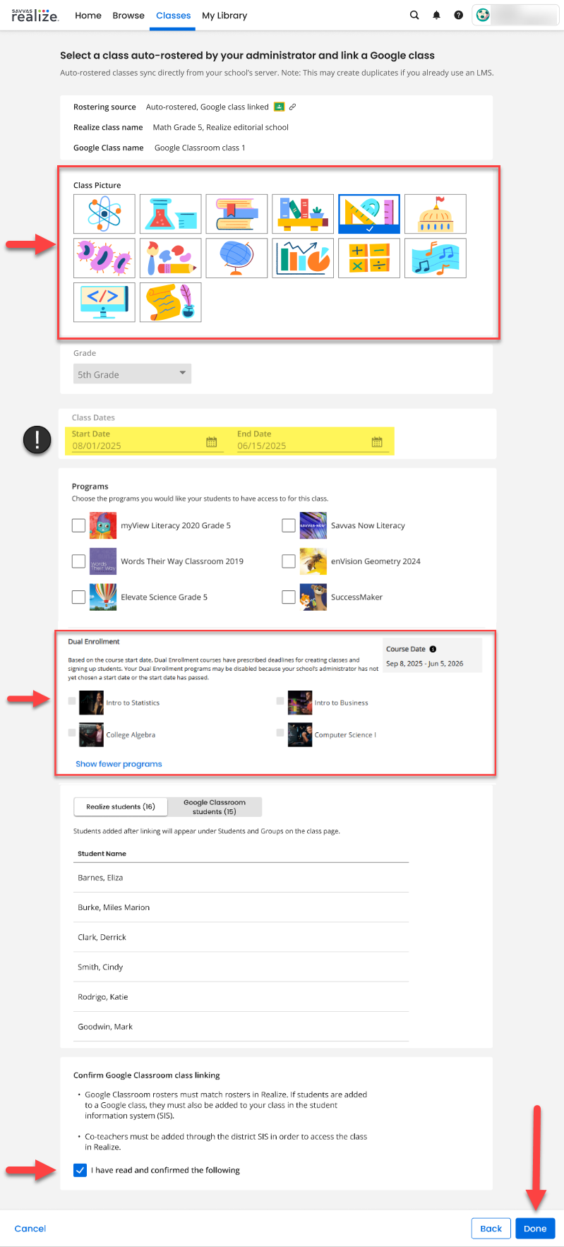Select the chemistry flask class picture
Viewport: 564px width, 1247px height.
tap(171, 214)
